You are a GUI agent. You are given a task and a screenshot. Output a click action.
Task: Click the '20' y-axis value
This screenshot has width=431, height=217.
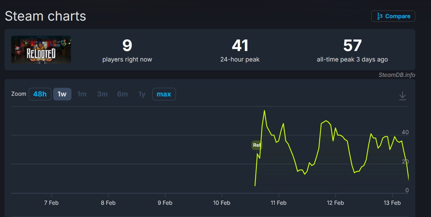(405, 161)
